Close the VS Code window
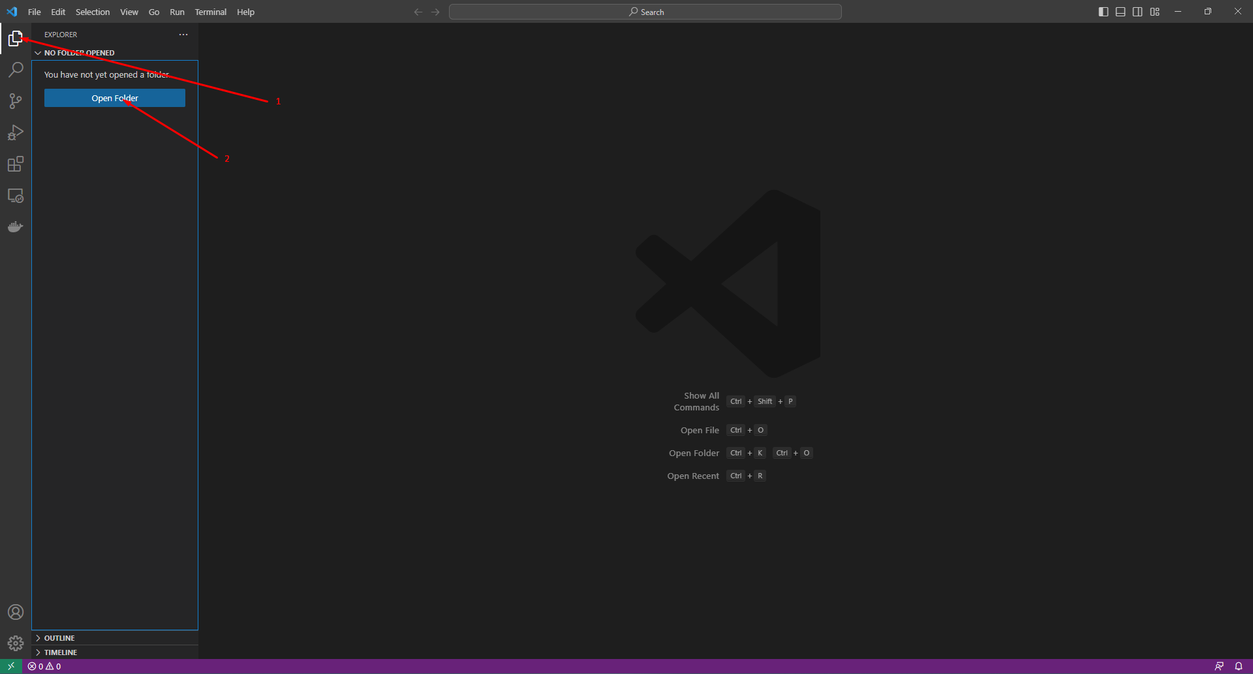This screenshot has width=1253, height=674. click(1238, 12)
